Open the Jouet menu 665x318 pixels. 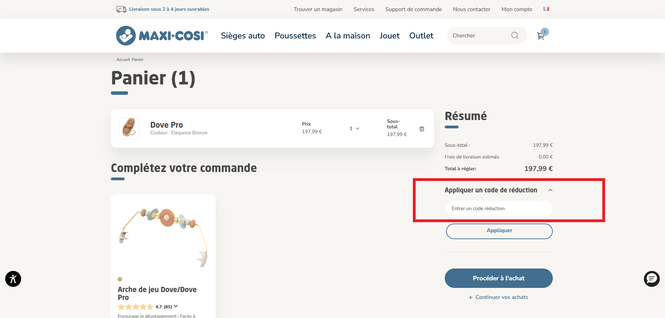(x=390, y=36)
